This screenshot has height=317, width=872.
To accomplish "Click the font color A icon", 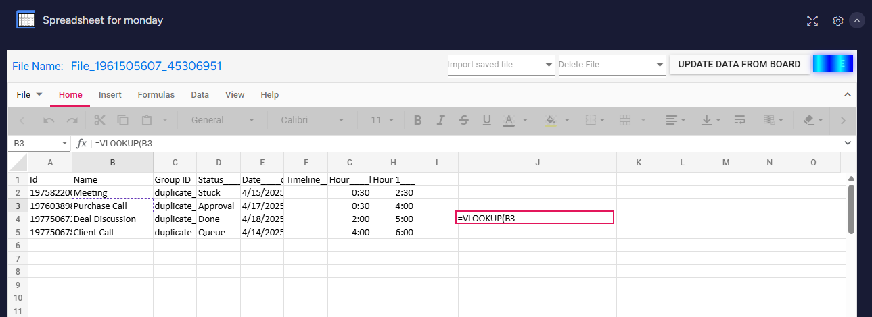I will (509, 120).
